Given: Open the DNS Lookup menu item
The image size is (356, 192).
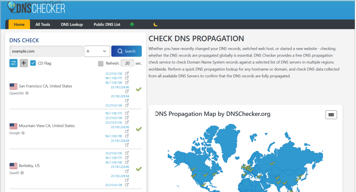Looking at the screenshot, I should pyautogui.click(x=72, y=24).
